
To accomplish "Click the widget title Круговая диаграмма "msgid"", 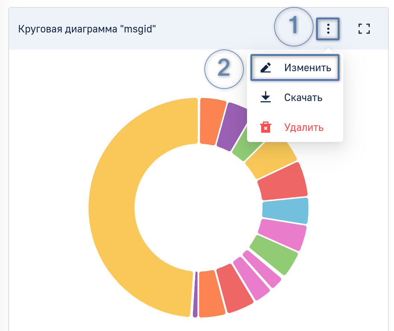I will tap(87, 29).
